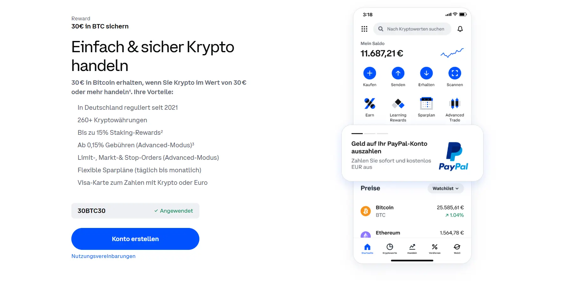Tap the Erhalten down-arrow icon

426,73
